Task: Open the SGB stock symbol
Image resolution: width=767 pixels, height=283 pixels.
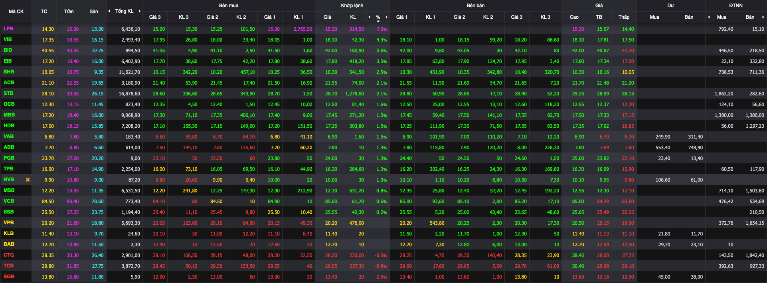Action: click(9, 277)
